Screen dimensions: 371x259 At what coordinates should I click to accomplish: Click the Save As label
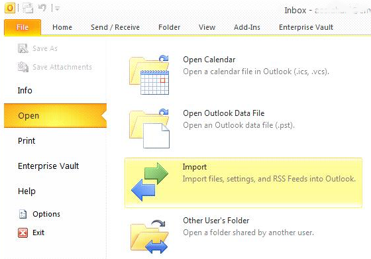click(x=45, y=48)
